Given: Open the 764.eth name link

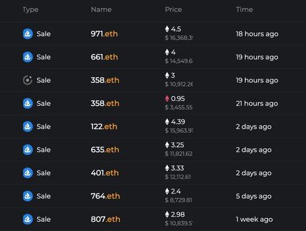Looking at the screenshot, I should [x=105, y=196].
